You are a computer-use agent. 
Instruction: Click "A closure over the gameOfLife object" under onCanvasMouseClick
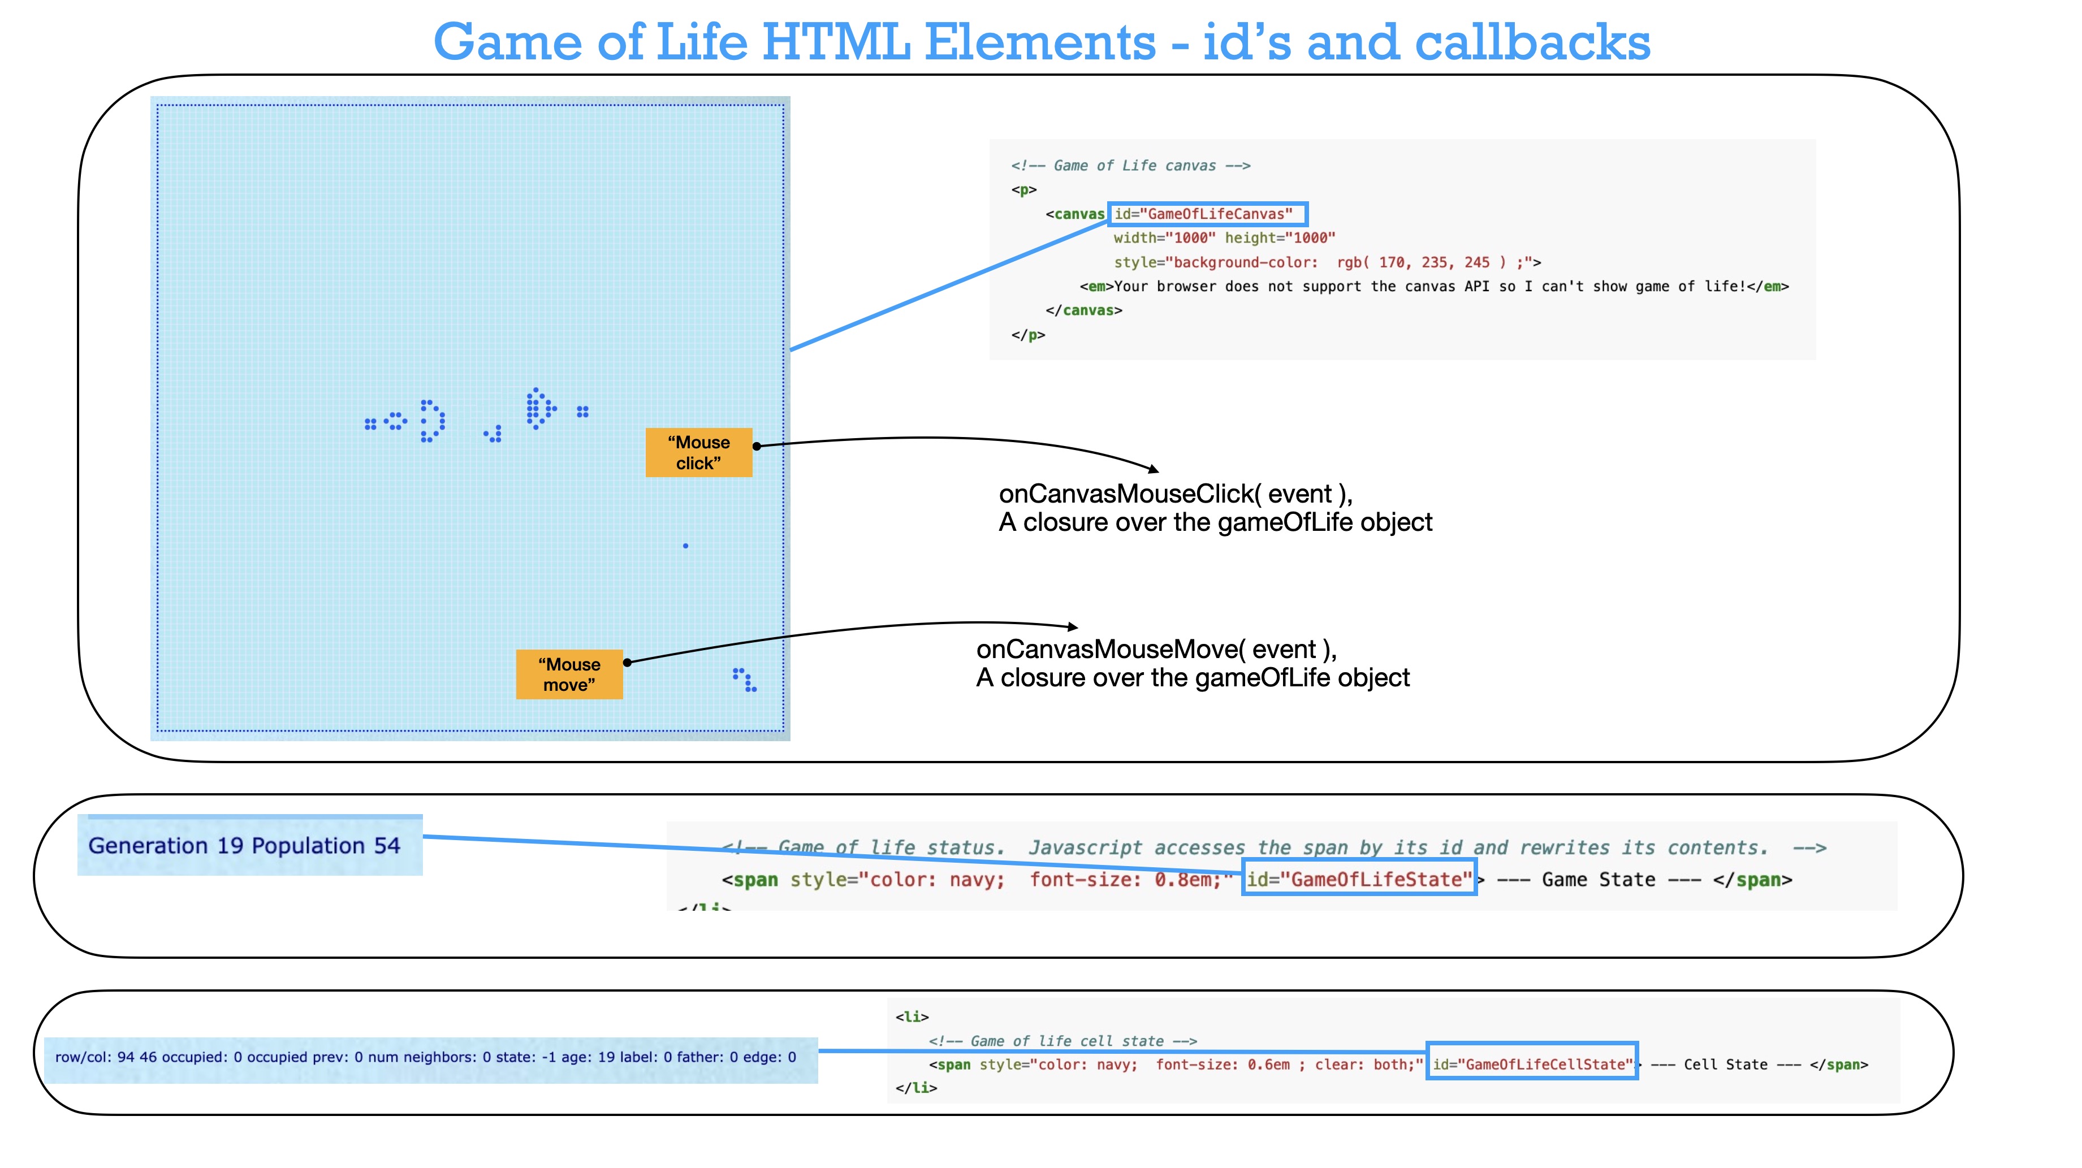(1215, 522)
